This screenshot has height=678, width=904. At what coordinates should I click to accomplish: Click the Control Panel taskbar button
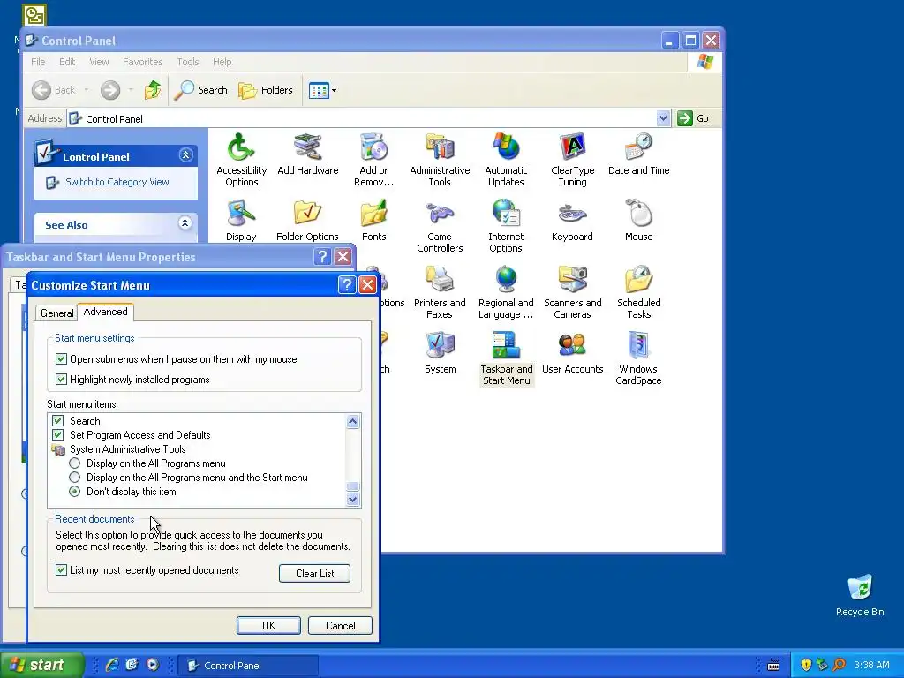(x=248, y=666)
